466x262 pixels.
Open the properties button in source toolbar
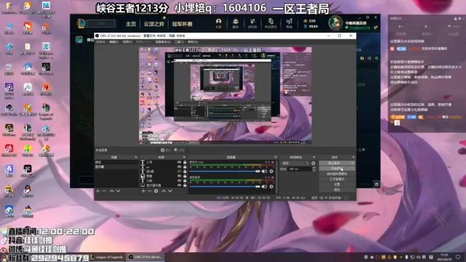(165, 150)
